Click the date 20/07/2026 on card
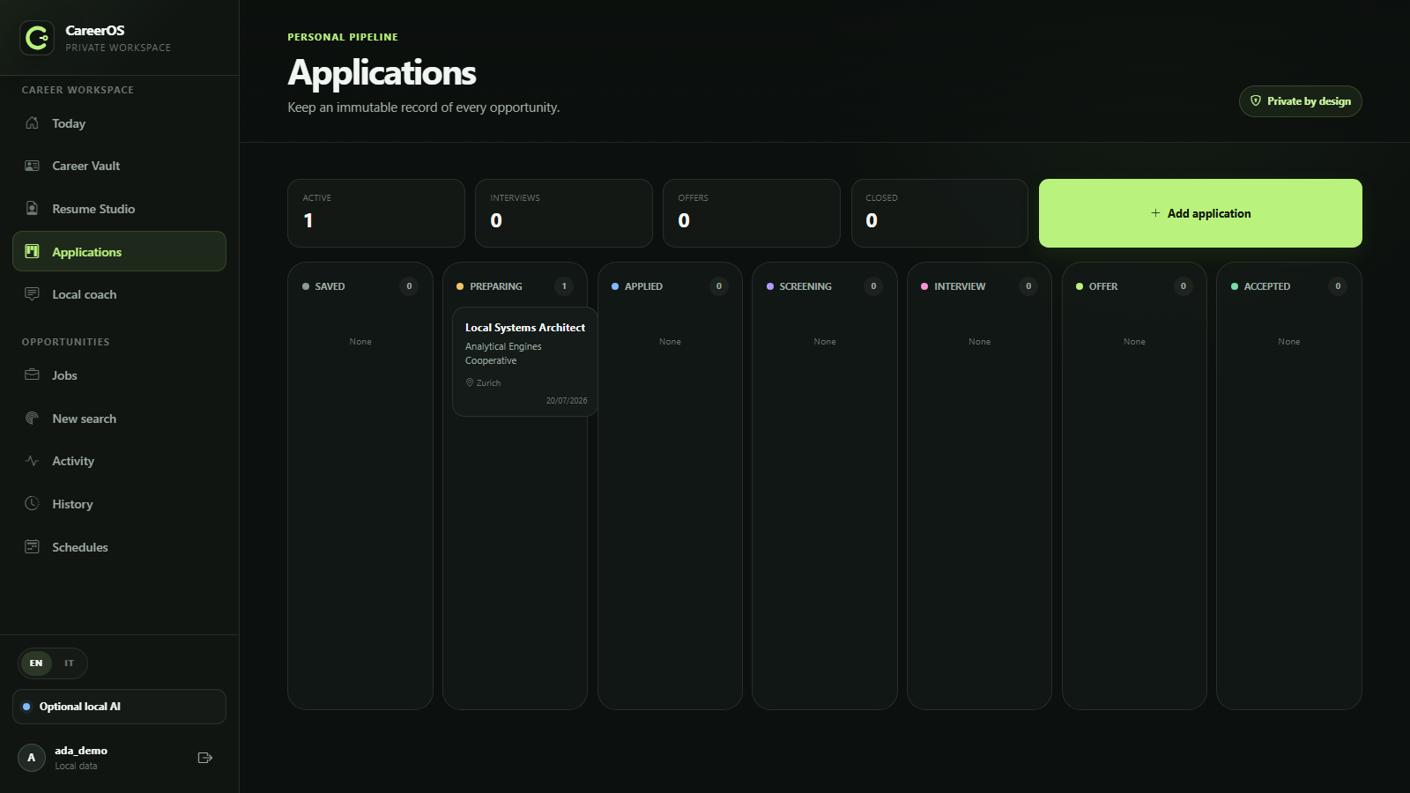1410x793 pixels. (567, 401)
